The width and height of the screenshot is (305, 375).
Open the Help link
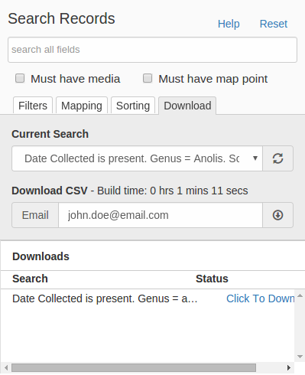[x=229, y=24]
